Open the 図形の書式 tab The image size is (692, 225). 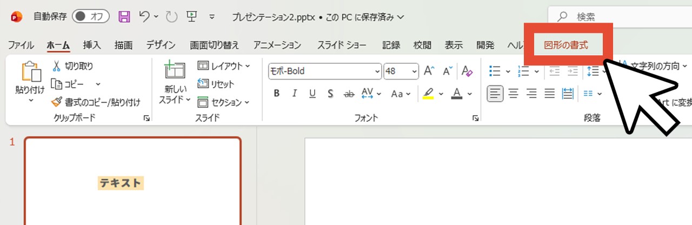(566, 45)
